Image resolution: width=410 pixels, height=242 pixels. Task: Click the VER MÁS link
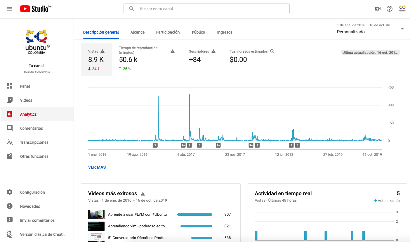coord(97,167)
